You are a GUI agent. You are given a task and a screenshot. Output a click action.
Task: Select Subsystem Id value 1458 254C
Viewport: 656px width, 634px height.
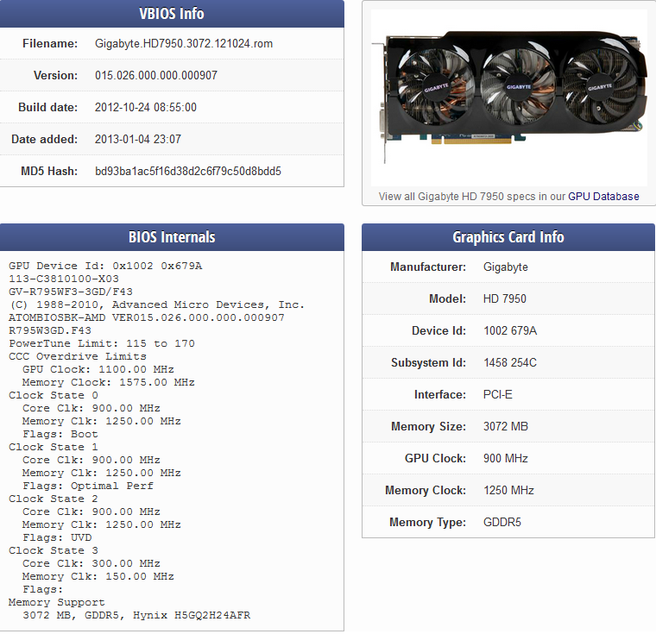coord(510,362)
